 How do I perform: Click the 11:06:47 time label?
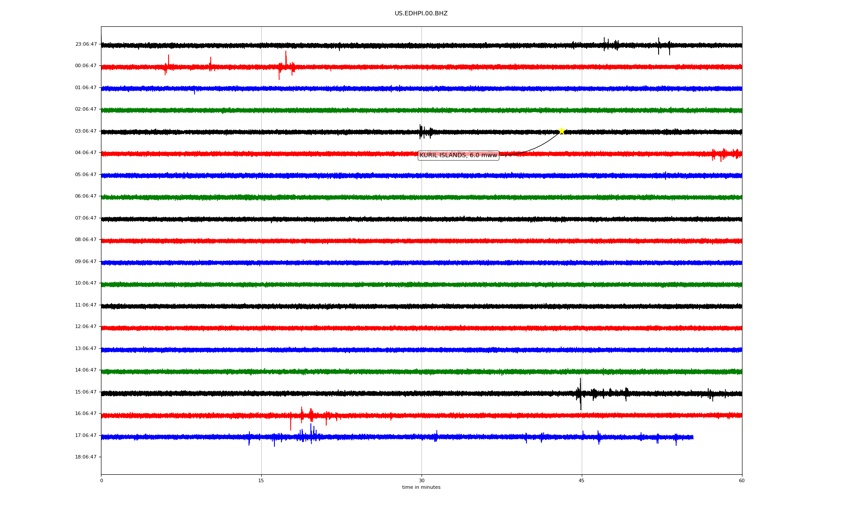pyautogui.click(x=86, y=305)
